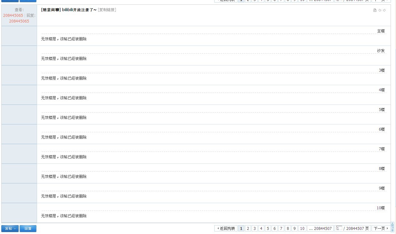
Task: Click 下一页 in the footer pager
Action: pos(381,228)
